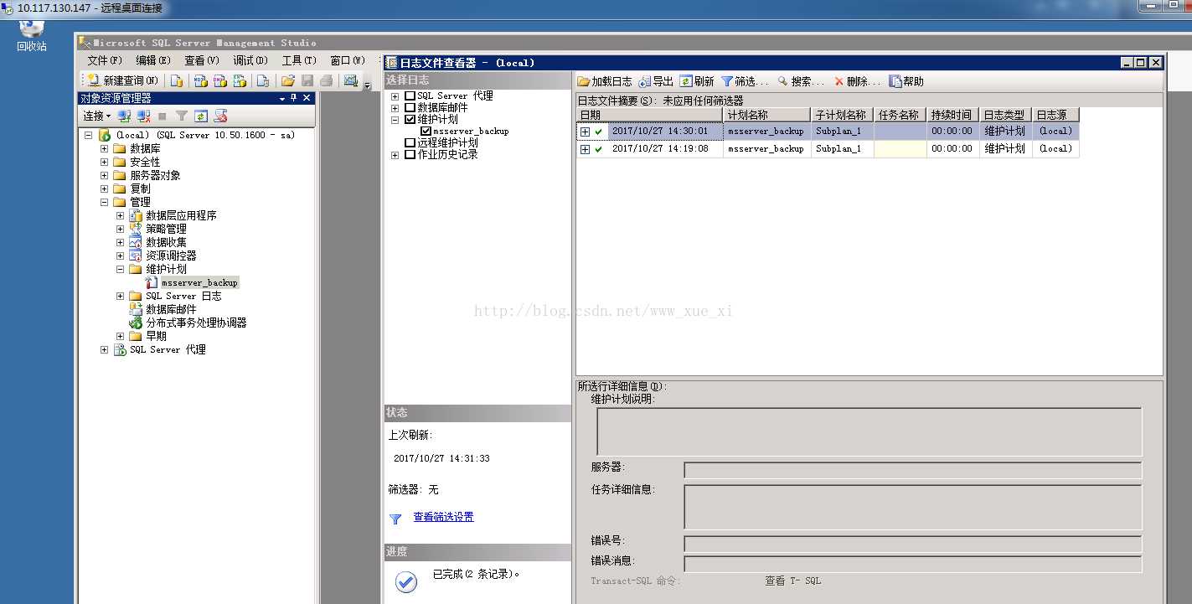The image size is (1192, 604).
Task: Uncheck the 维护计划 log checkbox
Action: (x=410, y=120)
